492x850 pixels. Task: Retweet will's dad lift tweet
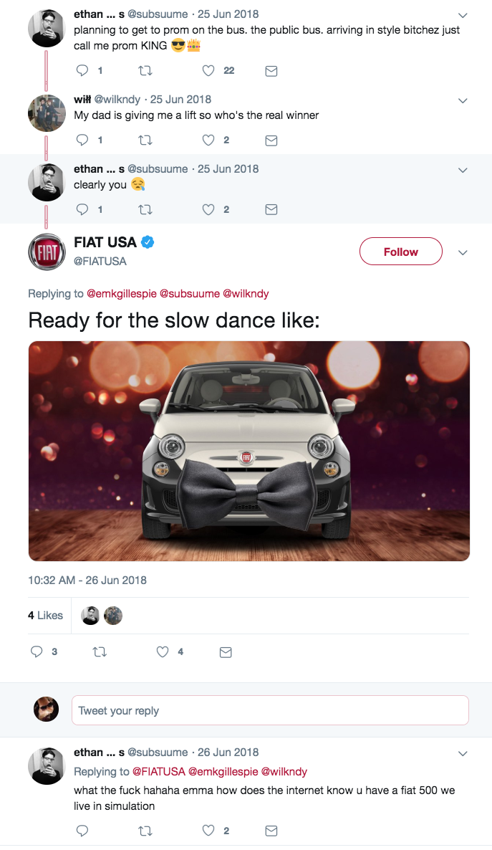(145, 140)
